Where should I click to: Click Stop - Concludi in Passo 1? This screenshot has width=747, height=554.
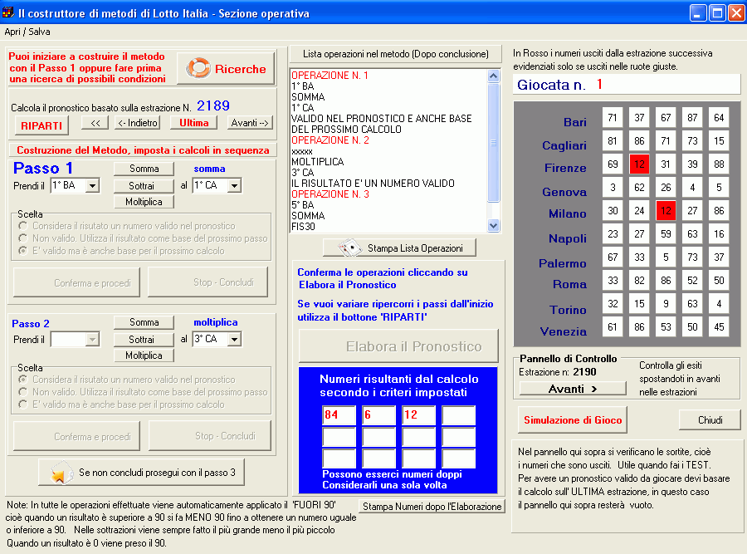tap(208, 282)
